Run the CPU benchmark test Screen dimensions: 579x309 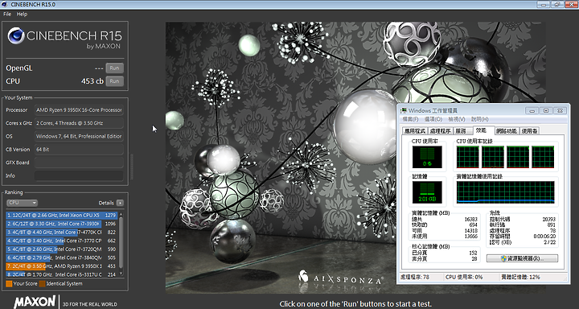[x=114, y=81]
